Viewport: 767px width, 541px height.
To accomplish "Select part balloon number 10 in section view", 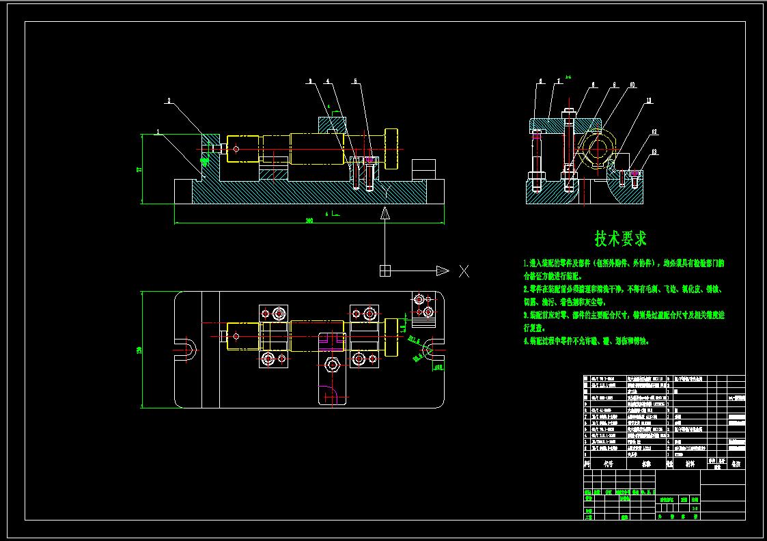I will point(632,85).
